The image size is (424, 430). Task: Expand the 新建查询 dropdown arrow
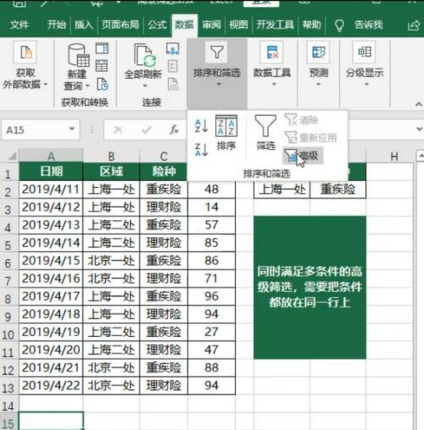click(87, 85)
